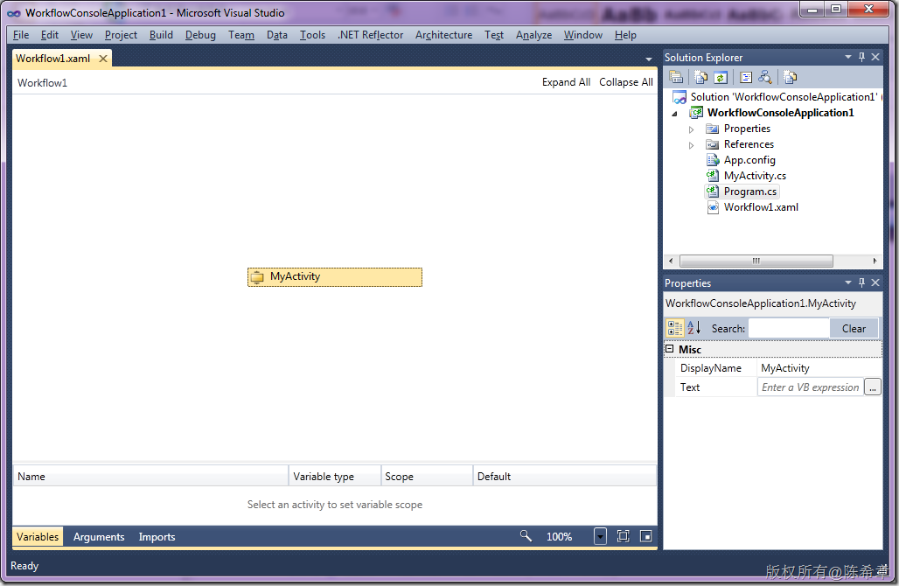Click the MyActivity.cs file icon
899x586 pixels.
(x=712, y=176)
